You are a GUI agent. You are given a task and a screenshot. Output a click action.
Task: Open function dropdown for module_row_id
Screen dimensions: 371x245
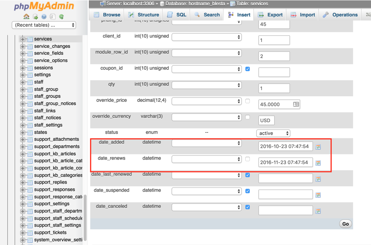tap(207, 53)
